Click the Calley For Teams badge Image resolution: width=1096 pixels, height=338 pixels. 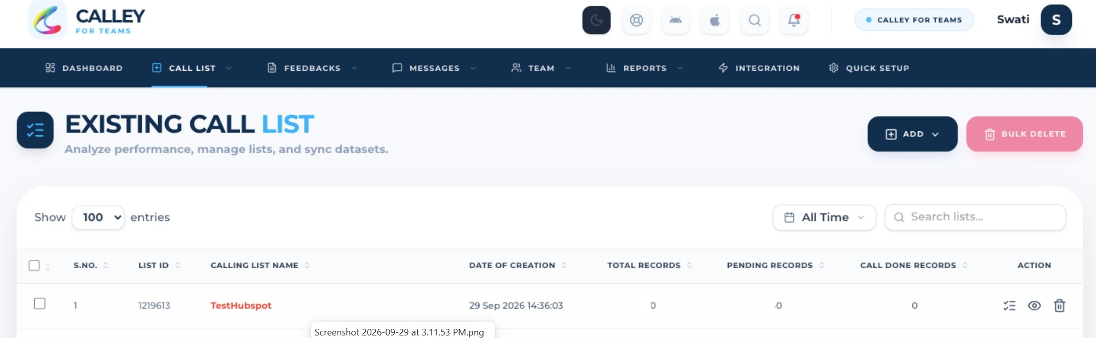914,20
